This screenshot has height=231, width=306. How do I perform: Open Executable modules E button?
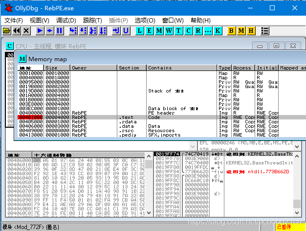click(149, 31)
